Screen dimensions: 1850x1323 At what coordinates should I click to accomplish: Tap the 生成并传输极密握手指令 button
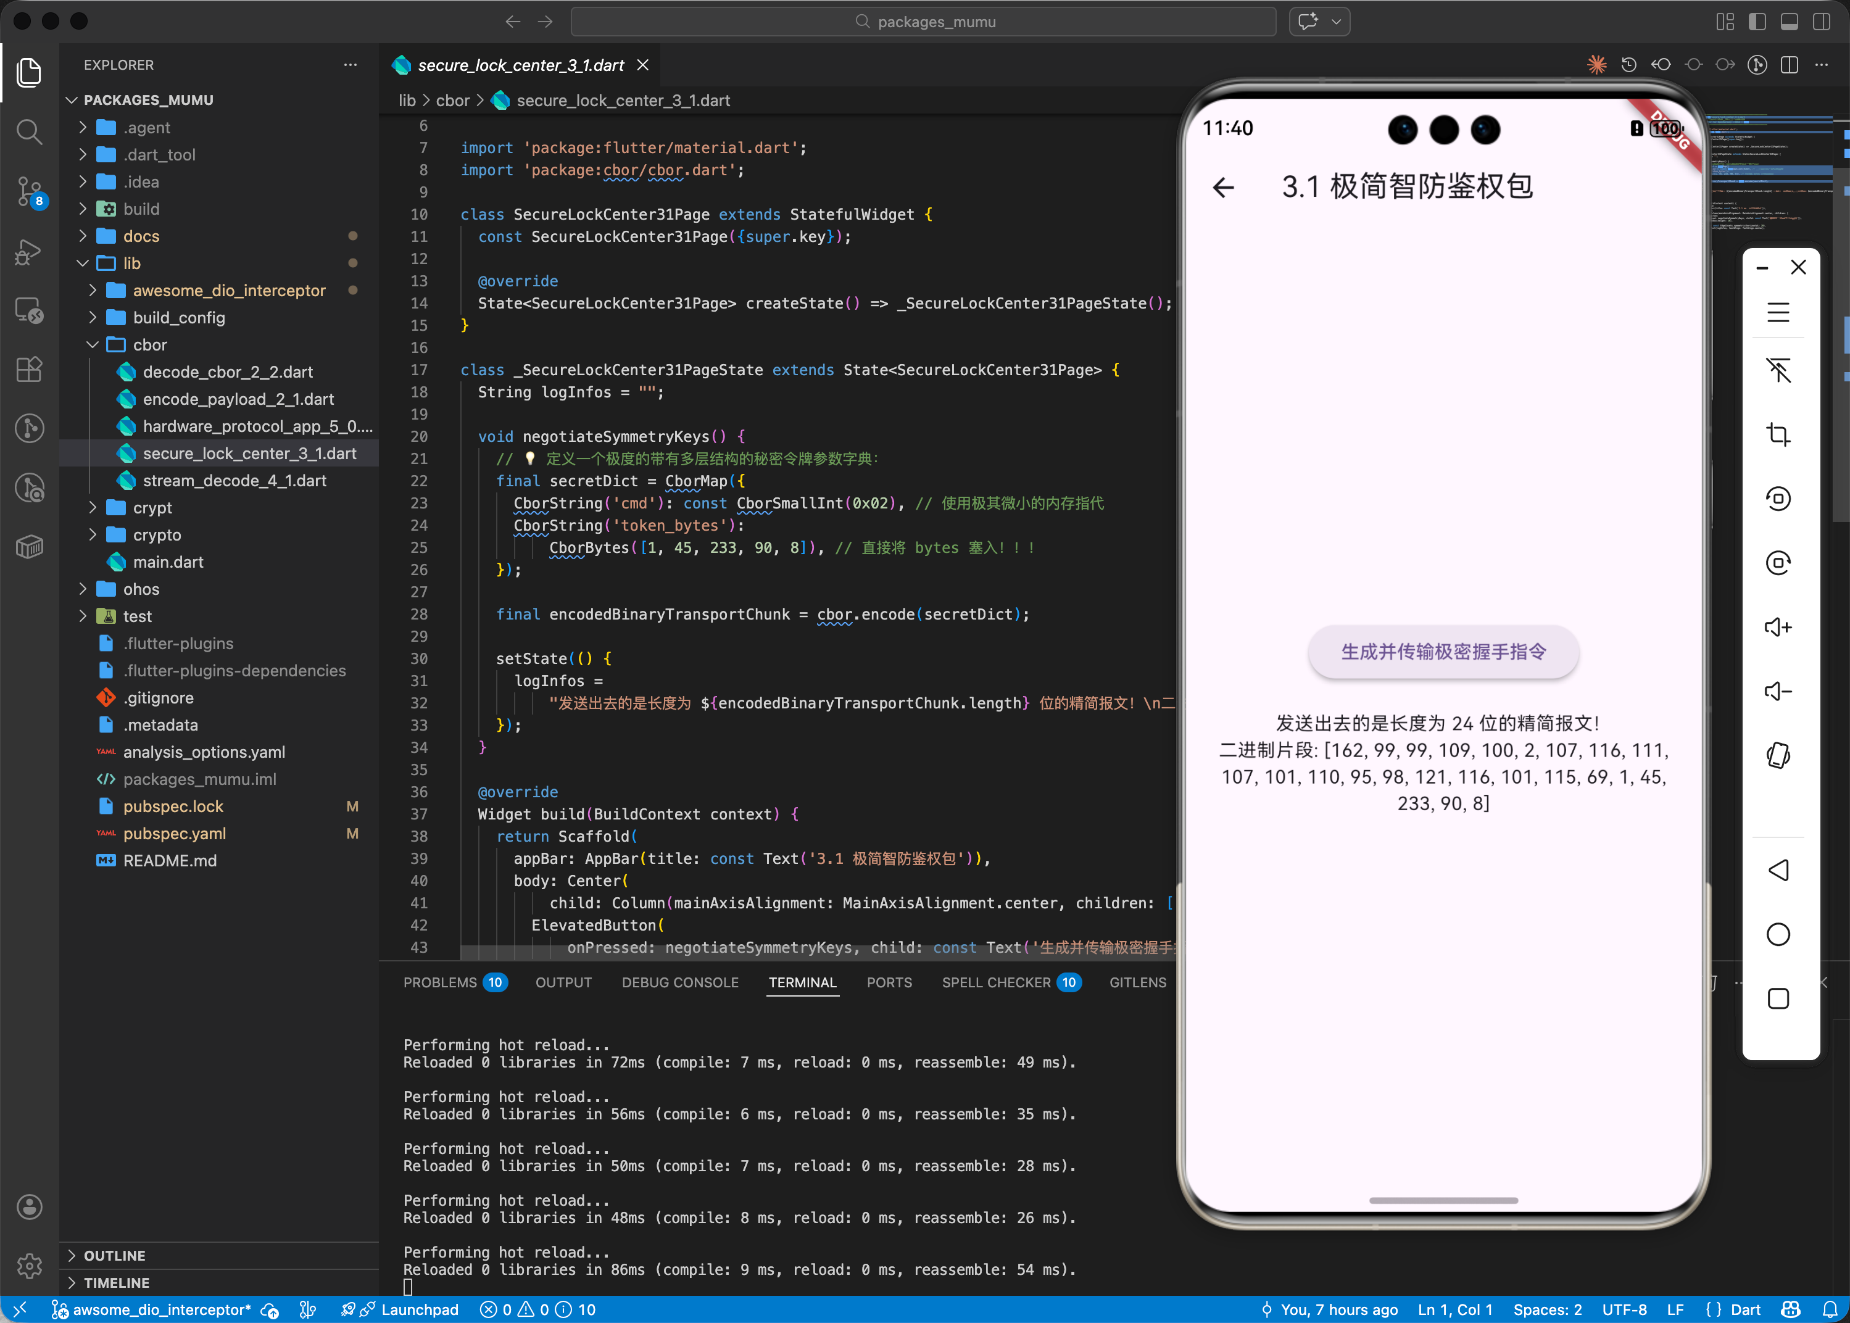[1443, 652]
